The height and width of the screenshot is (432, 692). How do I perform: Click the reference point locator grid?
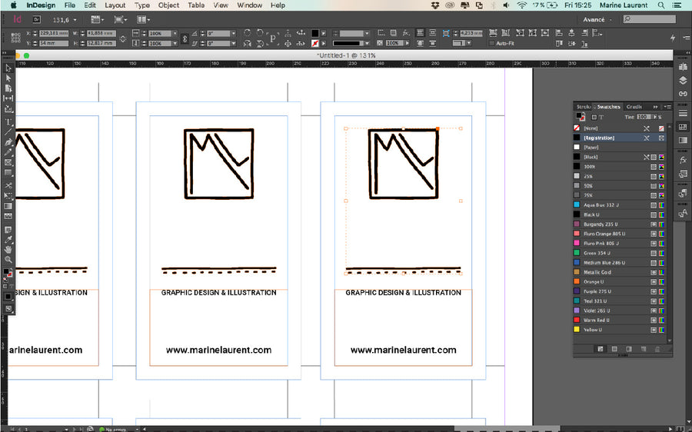16,38
